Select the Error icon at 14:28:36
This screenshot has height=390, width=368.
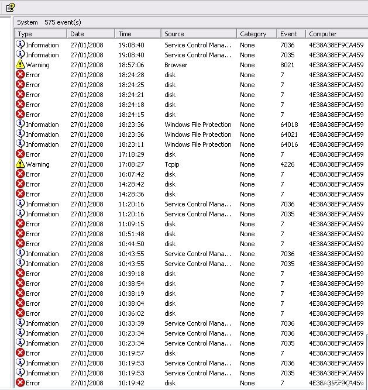tap(20, 194)
